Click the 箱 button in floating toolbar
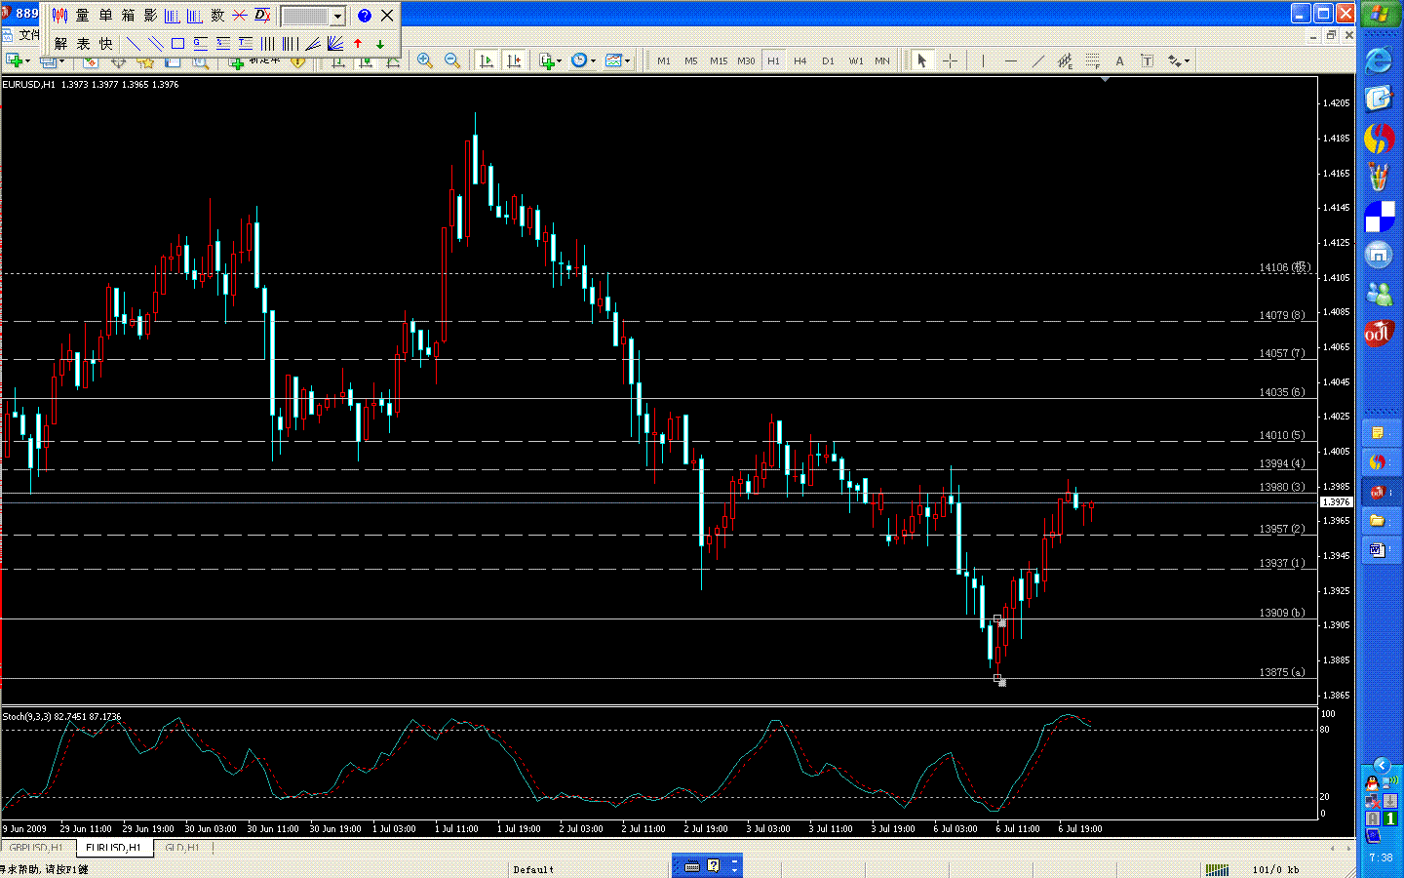Viewport: 1404px width, 878px height. (128, 16)
